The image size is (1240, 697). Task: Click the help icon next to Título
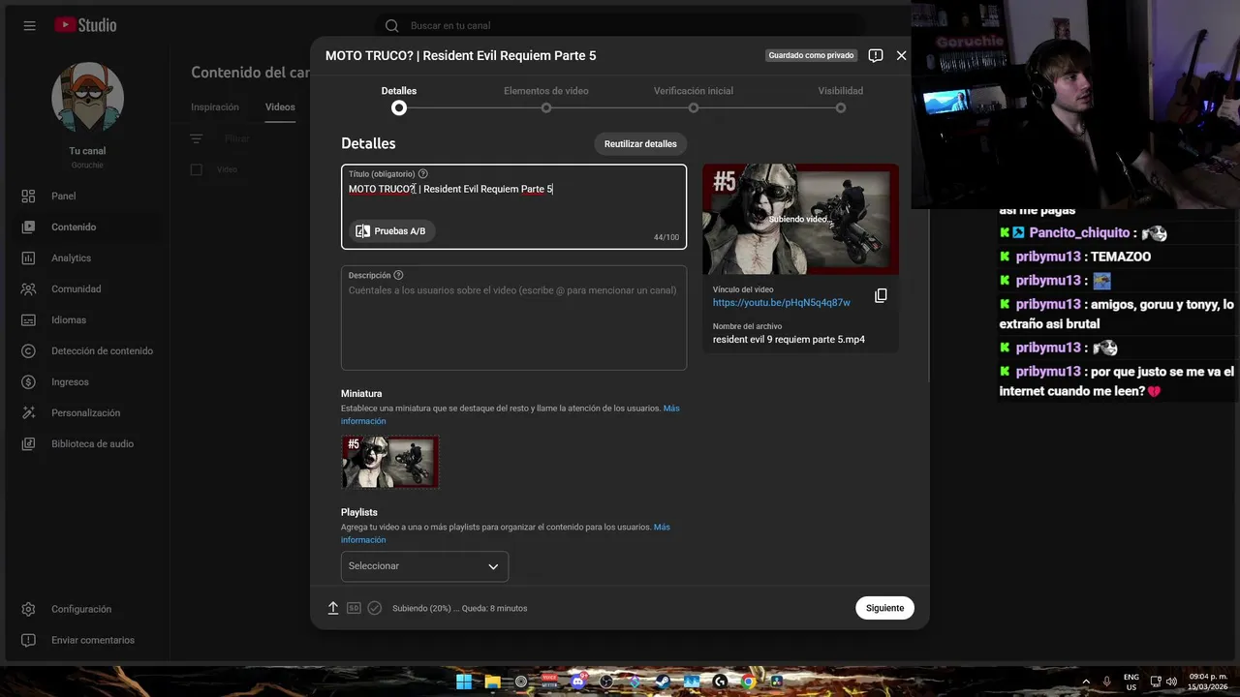point(422,173)
